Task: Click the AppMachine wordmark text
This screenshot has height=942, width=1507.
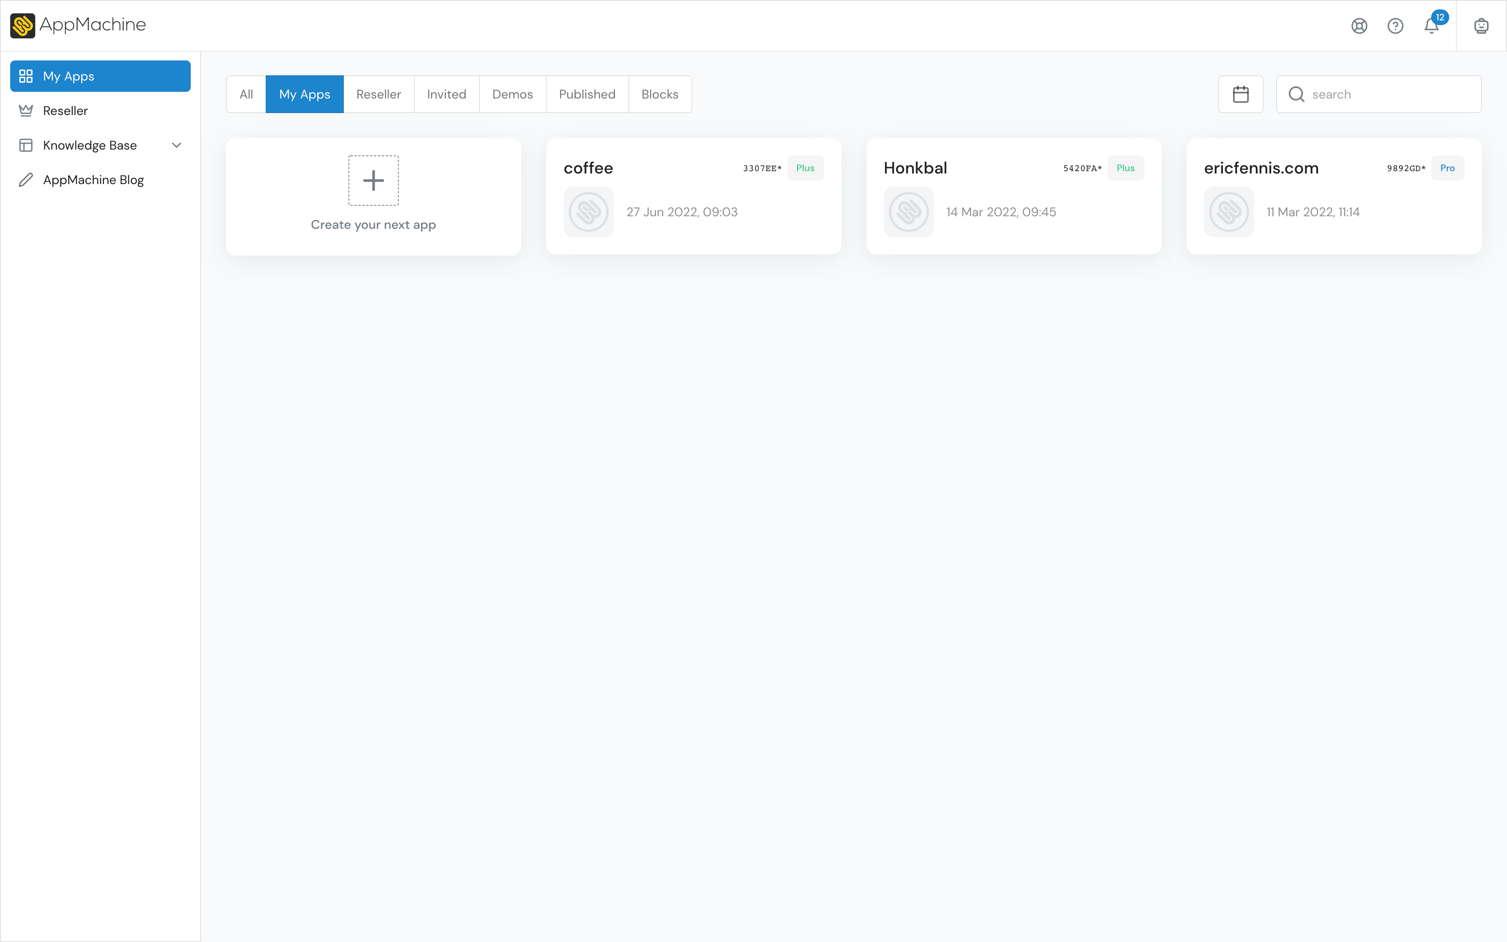Action: coord(92,25)
